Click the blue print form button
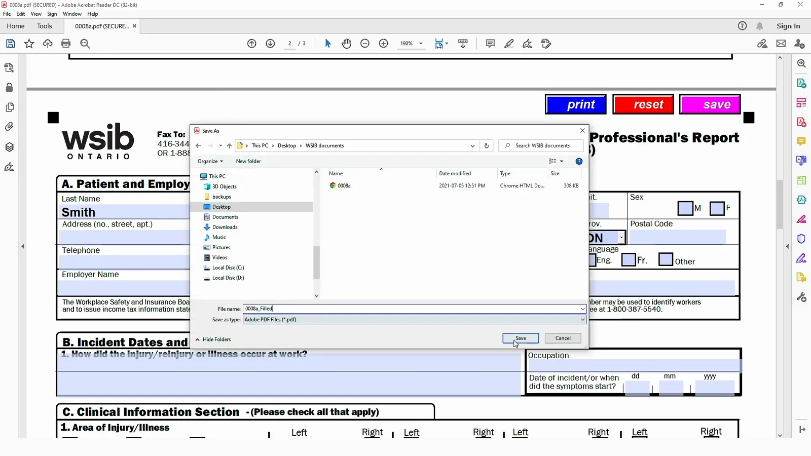This screenshot has height=456, width=811. click(x=576, y=104)
